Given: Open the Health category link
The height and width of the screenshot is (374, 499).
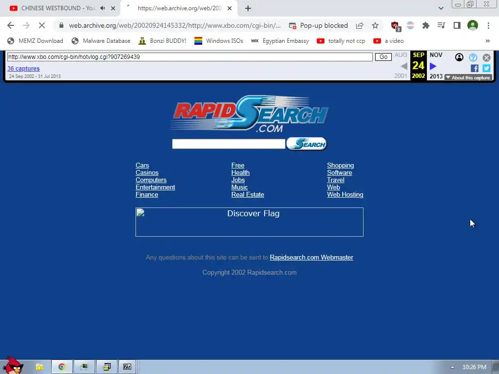Looking at the screenshot, I should (240, 173).
